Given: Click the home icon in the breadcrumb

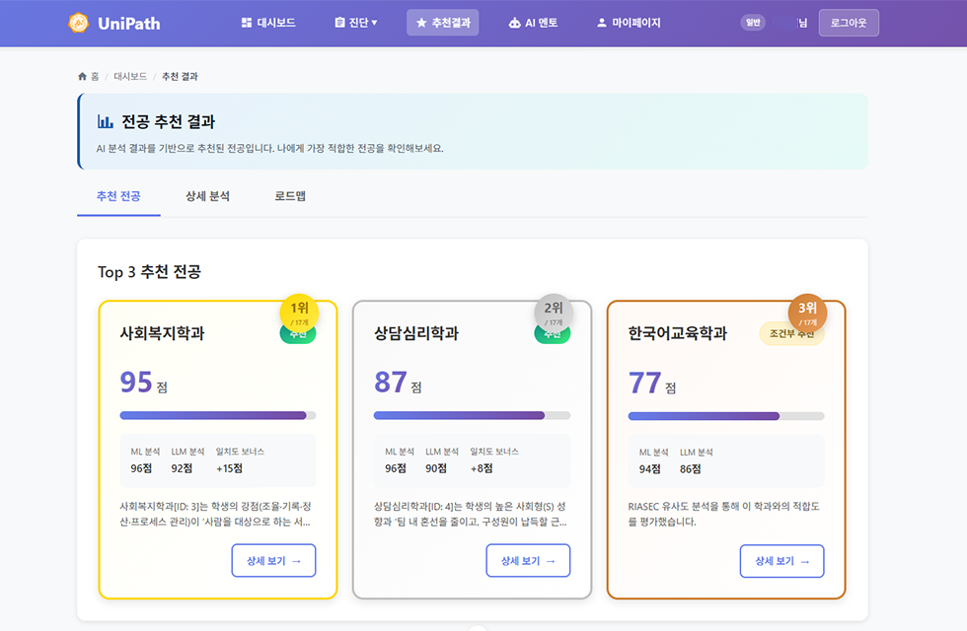Looking at the screenshot, I should point(81,75).
